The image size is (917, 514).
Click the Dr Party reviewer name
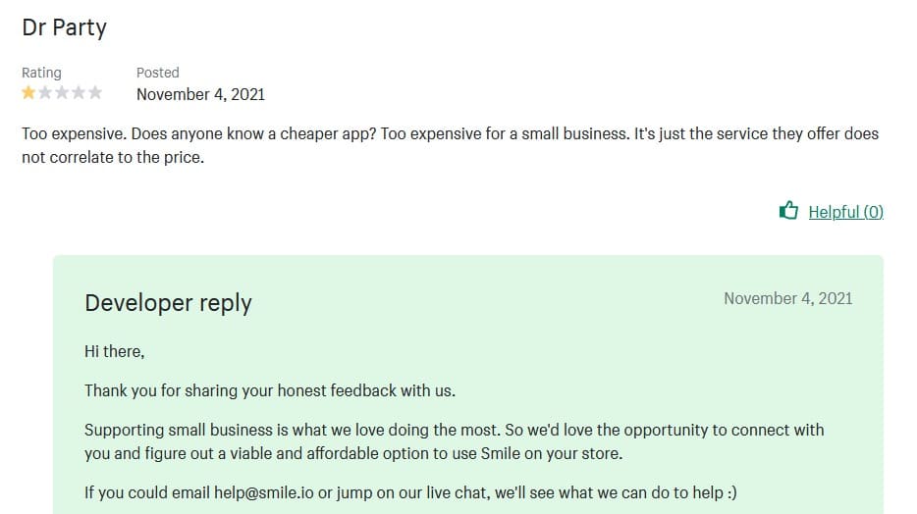click(64, 27)
